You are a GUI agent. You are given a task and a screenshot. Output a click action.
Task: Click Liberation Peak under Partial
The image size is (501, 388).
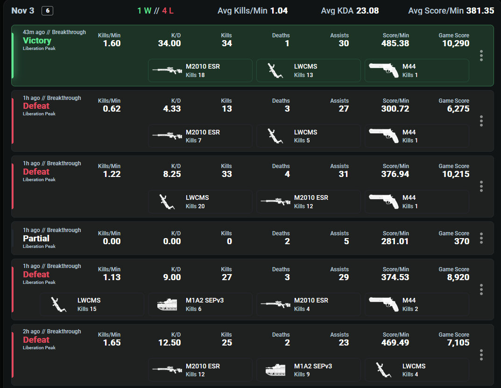pyautogui.click(x=39, y=247)
